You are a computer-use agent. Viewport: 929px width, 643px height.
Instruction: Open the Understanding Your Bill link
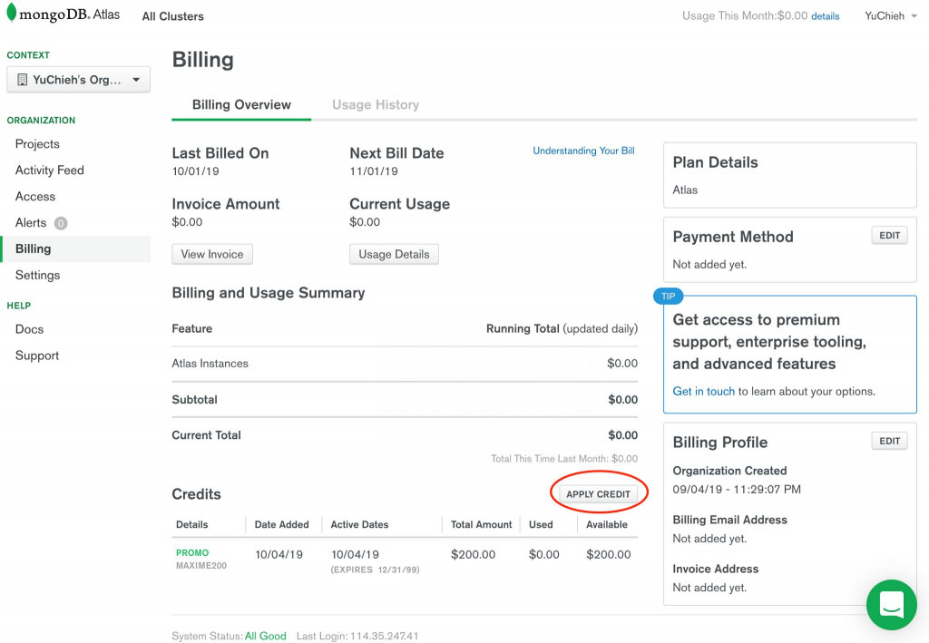(x=583, y=151)
